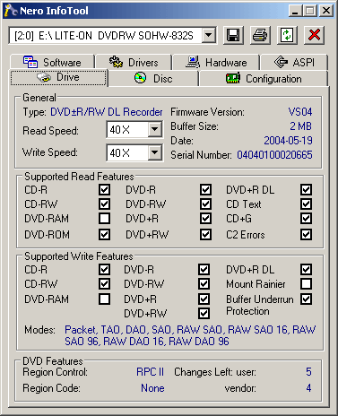Click the red X exit icon
The width and height of the screenshot is (338, 416).
click(x=314, y=35)
